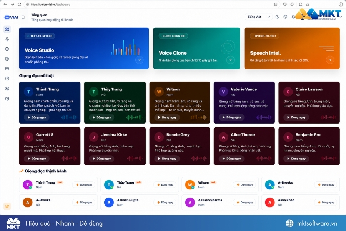Click Aakash Gupta avatar in trending list
Image resolution: width=346 pixels, height=231 pixels.
click(x=109, y=202)
